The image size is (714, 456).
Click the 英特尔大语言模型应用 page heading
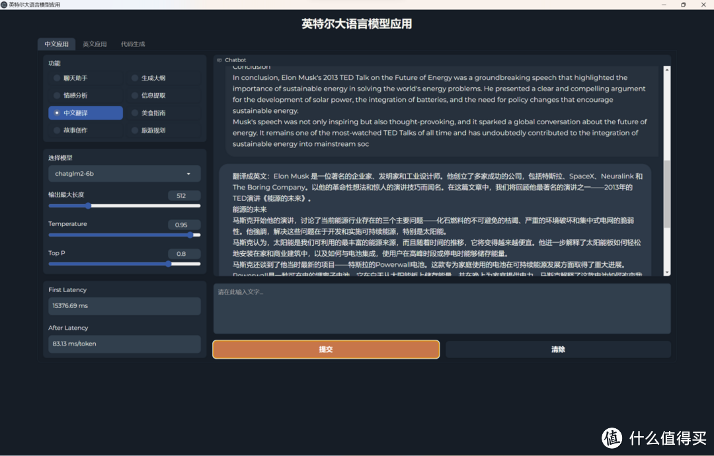point(356,24)
